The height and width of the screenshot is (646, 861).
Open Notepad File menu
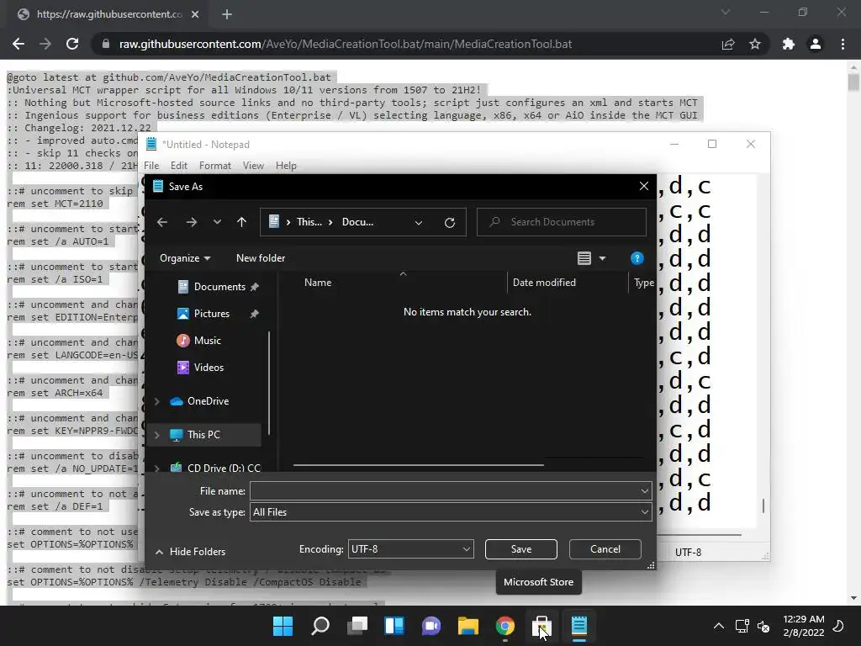151,166
